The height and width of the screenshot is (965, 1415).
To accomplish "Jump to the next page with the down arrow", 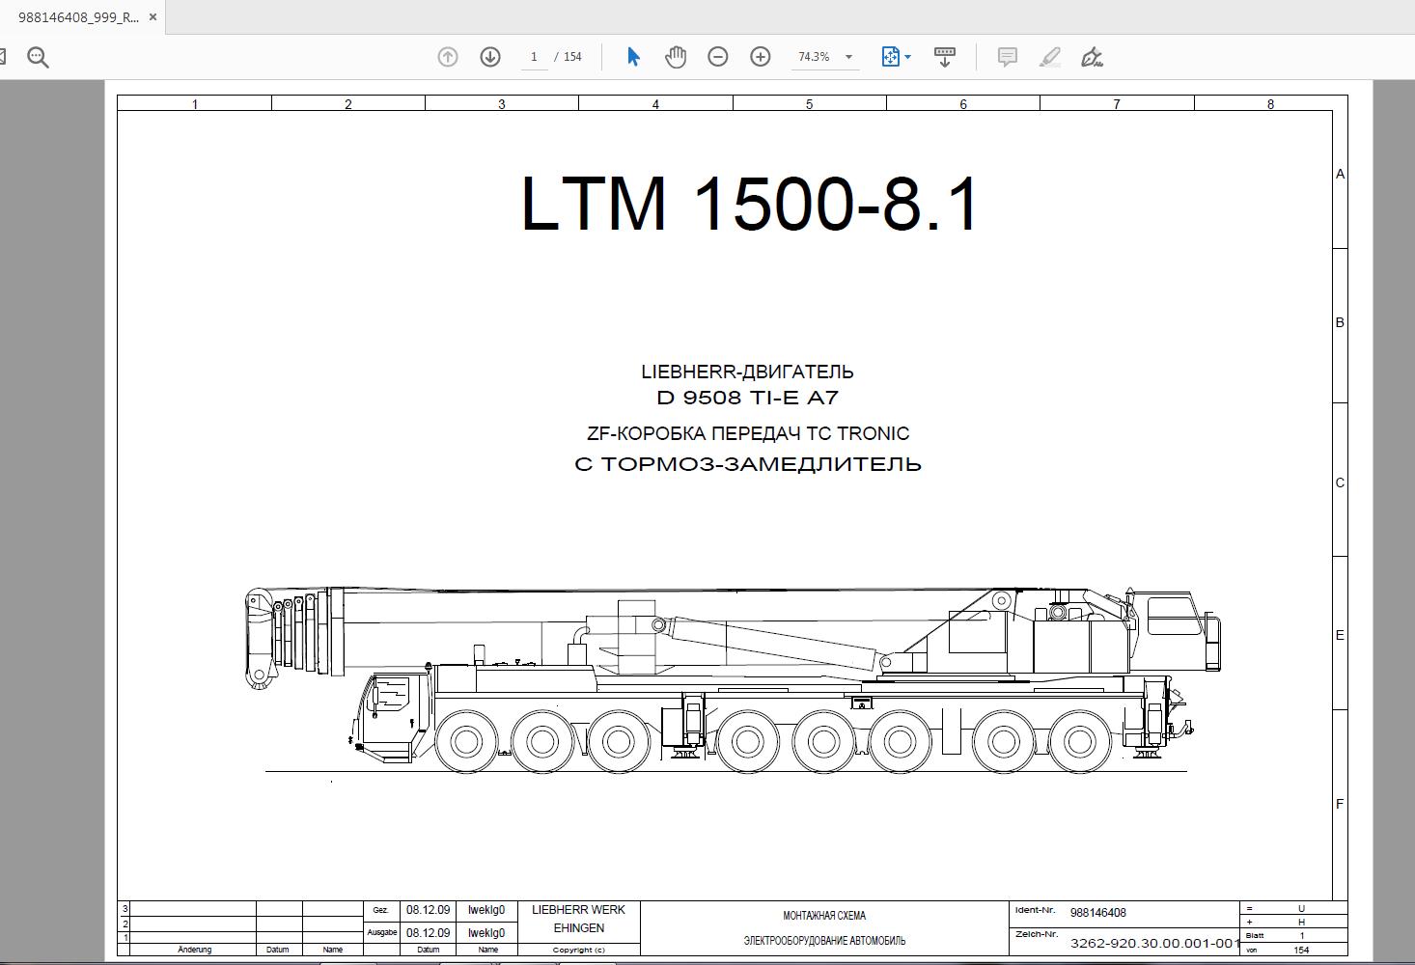I will (x=492, y=56).
